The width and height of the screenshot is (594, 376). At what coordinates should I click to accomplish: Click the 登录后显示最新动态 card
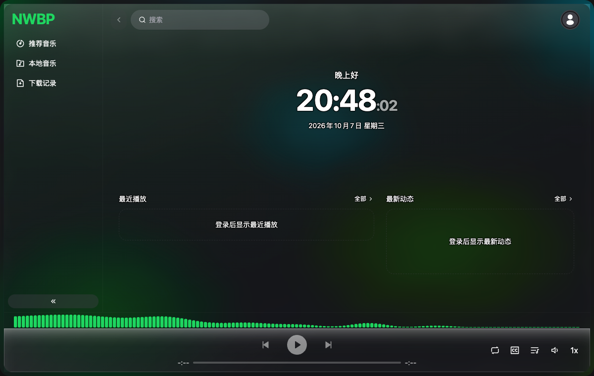[x=480, y=241]
